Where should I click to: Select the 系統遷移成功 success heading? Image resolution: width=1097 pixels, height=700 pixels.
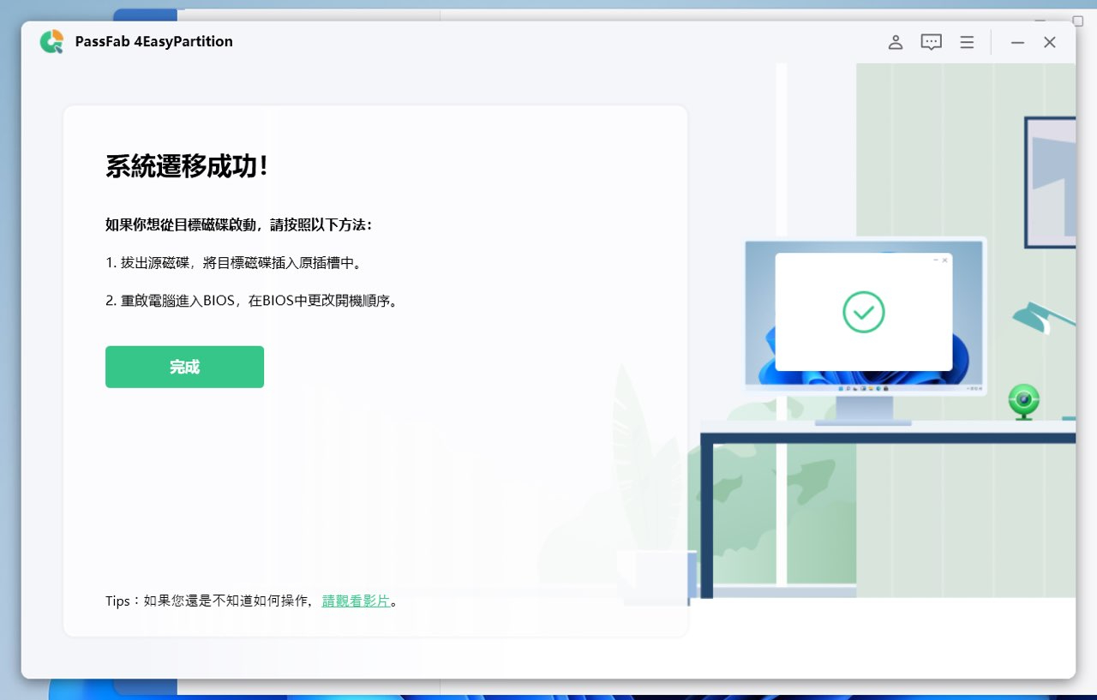(x=186, y=166)
